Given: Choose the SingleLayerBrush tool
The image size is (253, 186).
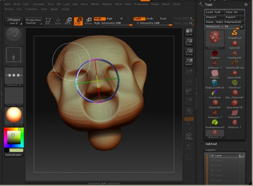Looking at the screenshot, I should click(x=215, y=84).
